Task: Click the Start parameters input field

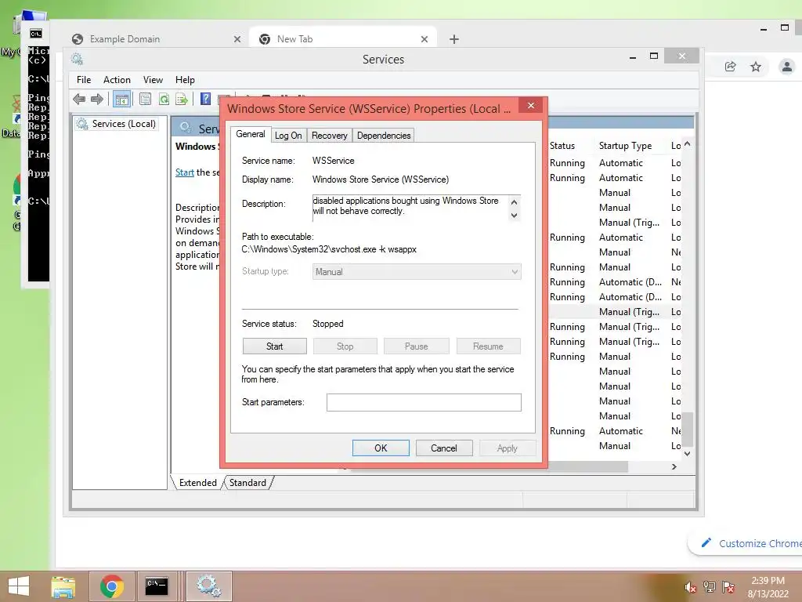Action: (x=424, y=402)
